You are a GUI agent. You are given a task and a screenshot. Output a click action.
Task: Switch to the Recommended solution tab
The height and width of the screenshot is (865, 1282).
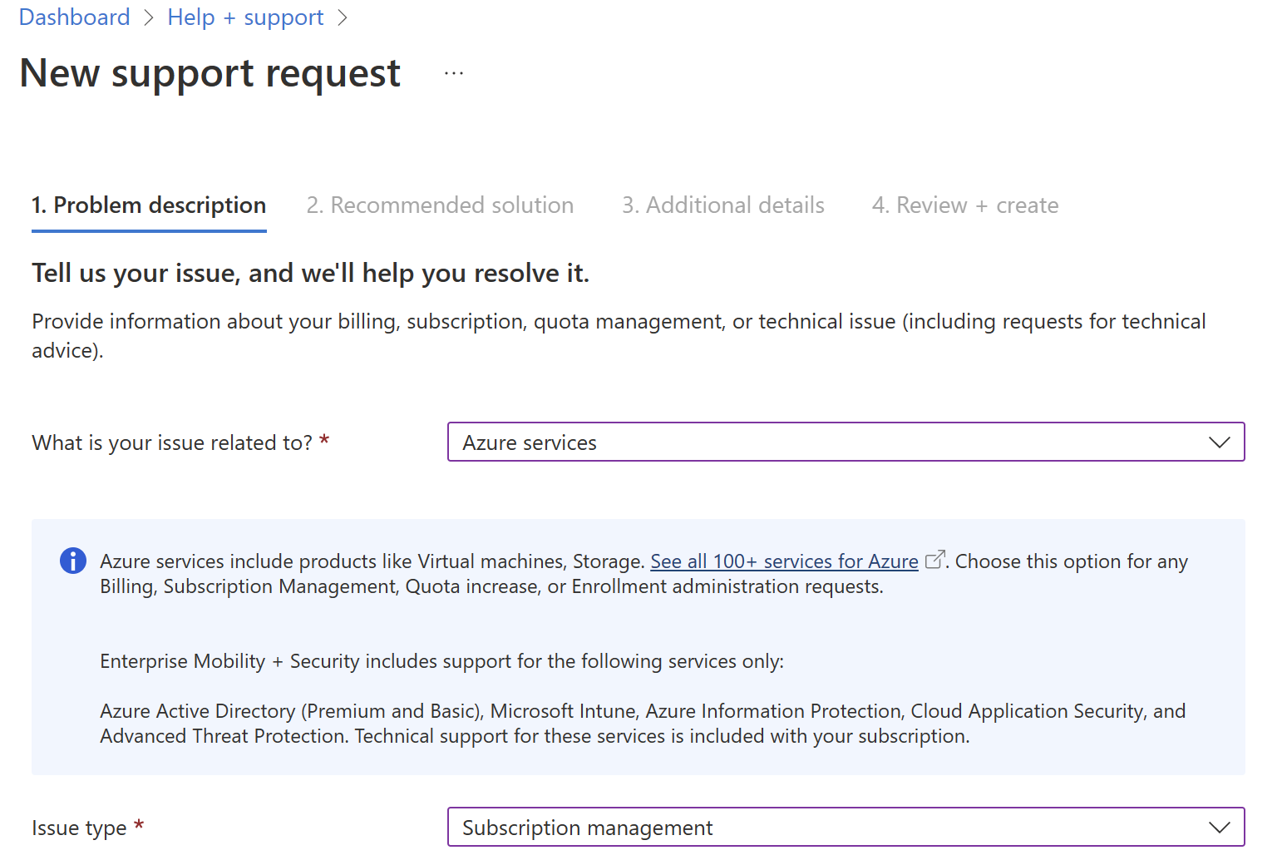tap(440, 205)
